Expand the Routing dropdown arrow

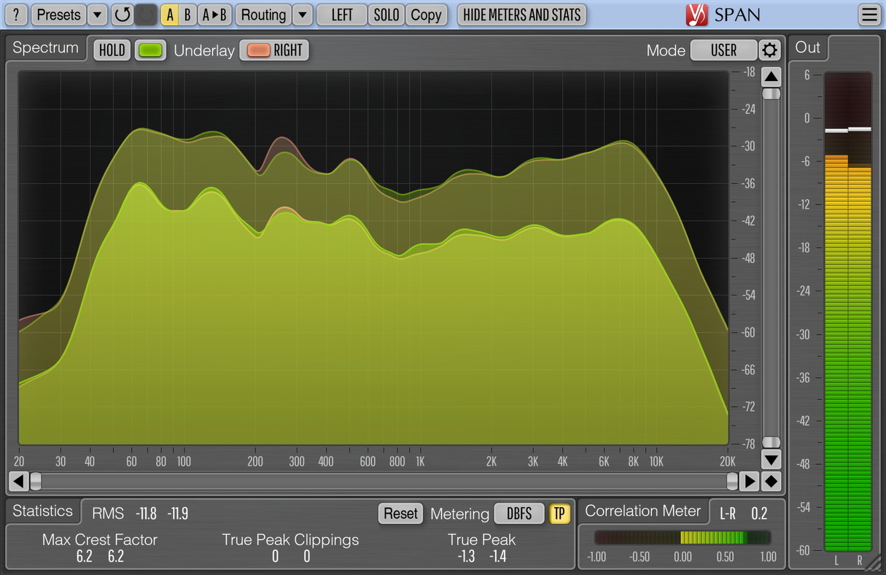point(303,15)
